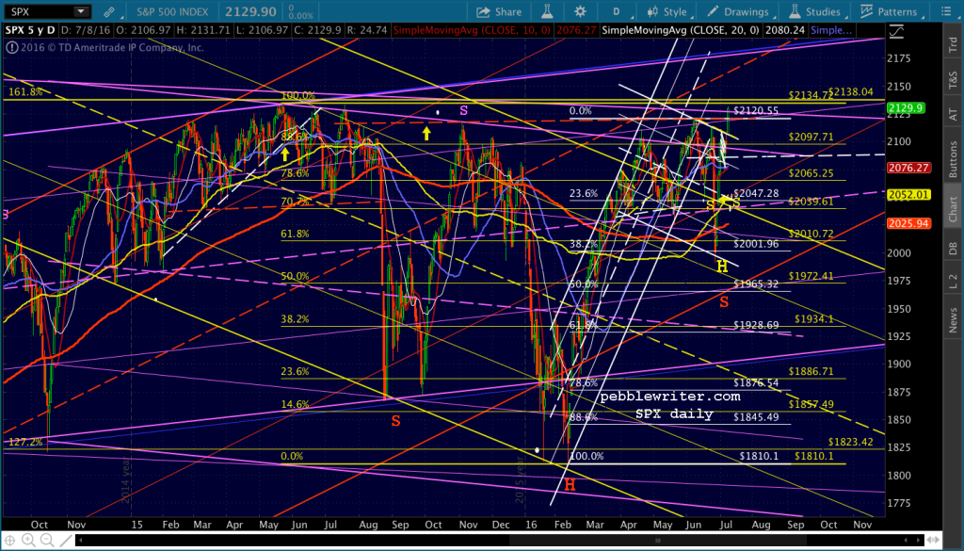Click the pebblewriter.com chart annotation
The height and width of the screenshot is (551, 964).
click(x=670, y=397)
